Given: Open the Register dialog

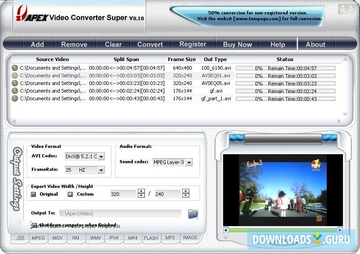Looking at the screenshot, I should point(193,44).
